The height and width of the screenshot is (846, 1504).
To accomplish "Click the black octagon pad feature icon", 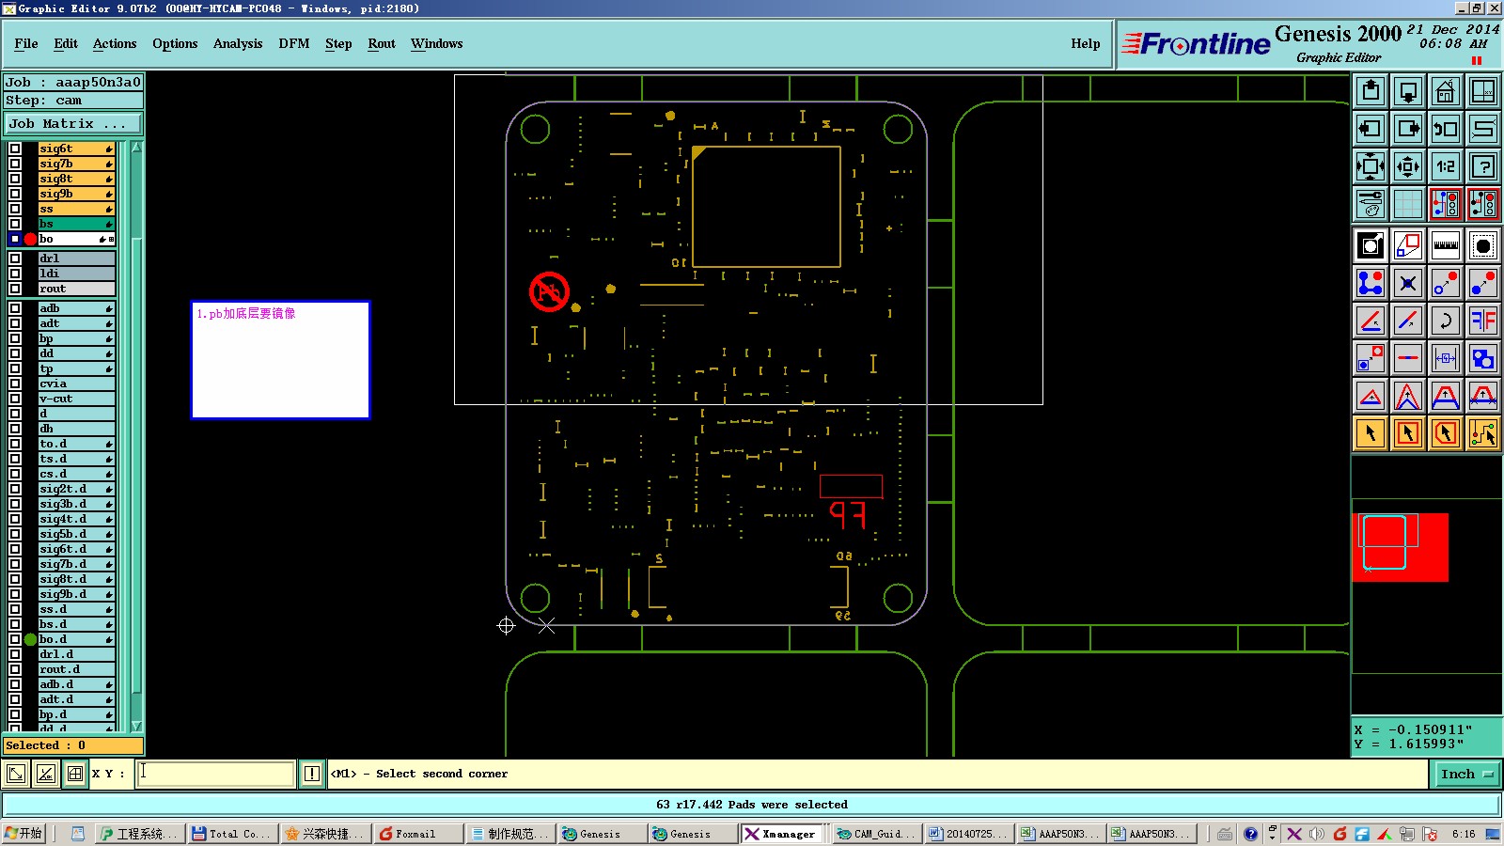I will click(1483, 246).
